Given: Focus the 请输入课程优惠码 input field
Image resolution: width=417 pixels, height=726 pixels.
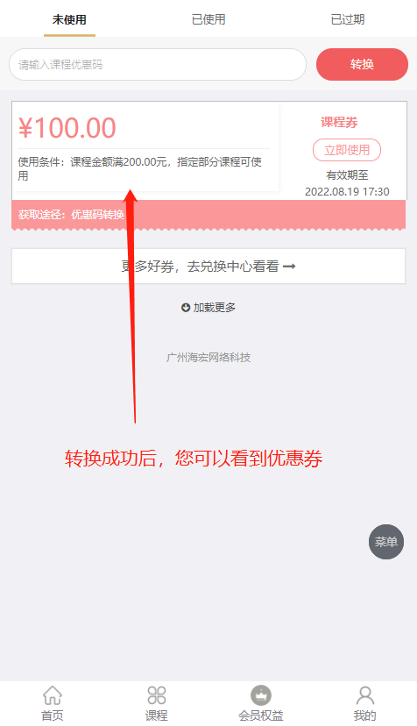Looking at the screenshot, I should [x=158, y=64].
